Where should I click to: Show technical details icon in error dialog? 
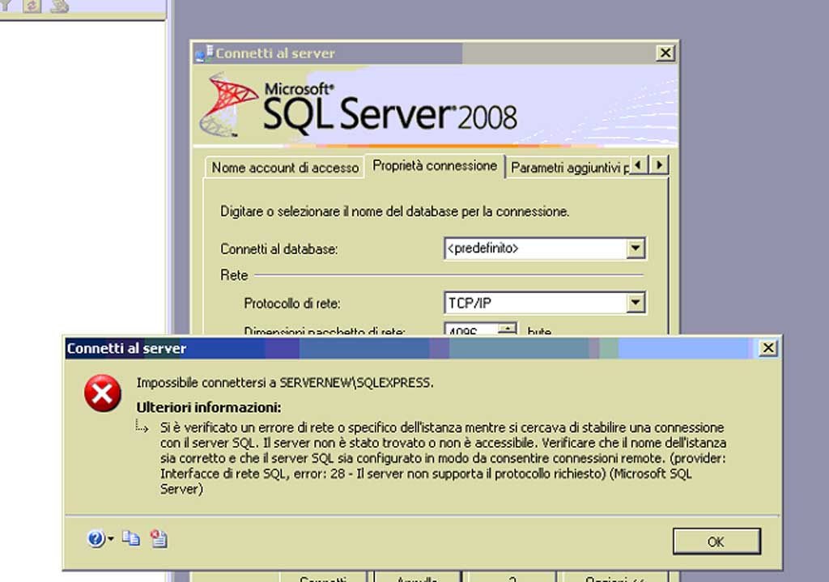(x=159, y=538)
